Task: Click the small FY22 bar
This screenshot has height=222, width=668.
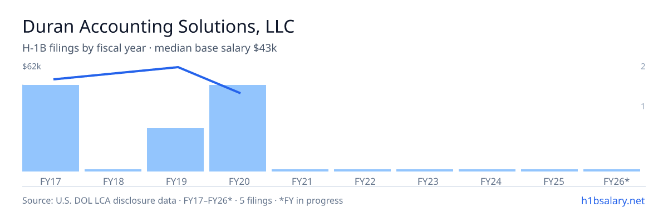Action: [362, 170]
